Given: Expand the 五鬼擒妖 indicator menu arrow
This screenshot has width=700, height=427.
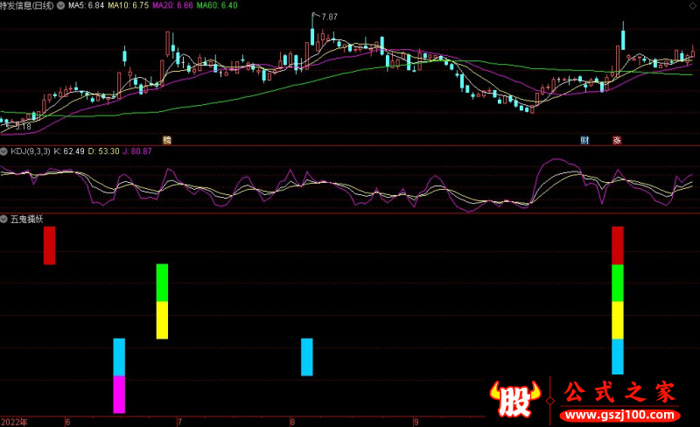Looking at the screenshot, I should point(3,219).
